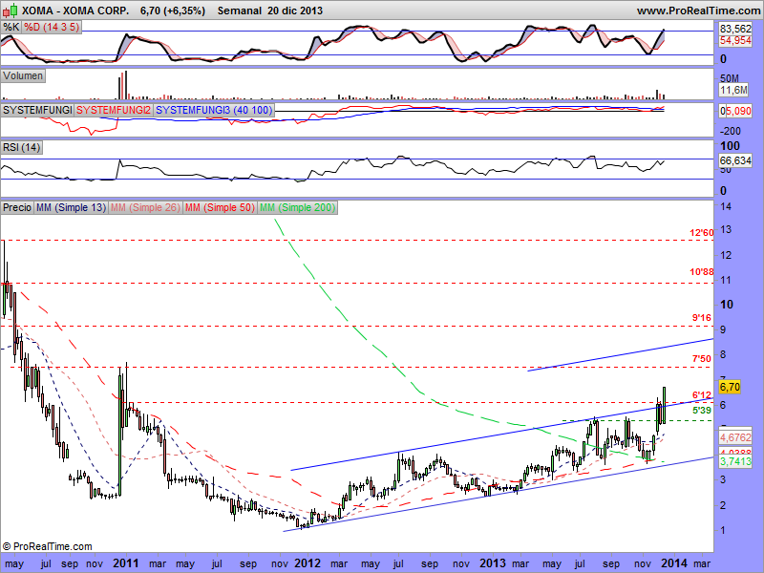This screenshot has width=764, height=573.
Task: Select the %D (14 3 5) label
Action: (52, 27)
